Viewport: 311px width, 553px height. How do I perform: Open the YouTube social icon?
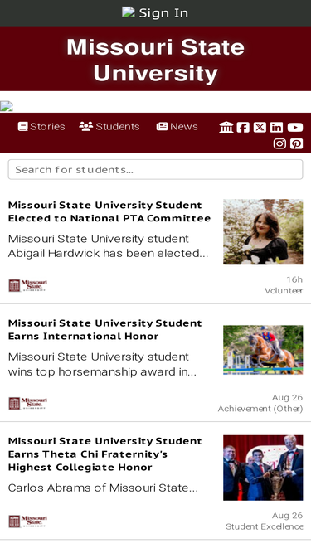pos(295,127)
